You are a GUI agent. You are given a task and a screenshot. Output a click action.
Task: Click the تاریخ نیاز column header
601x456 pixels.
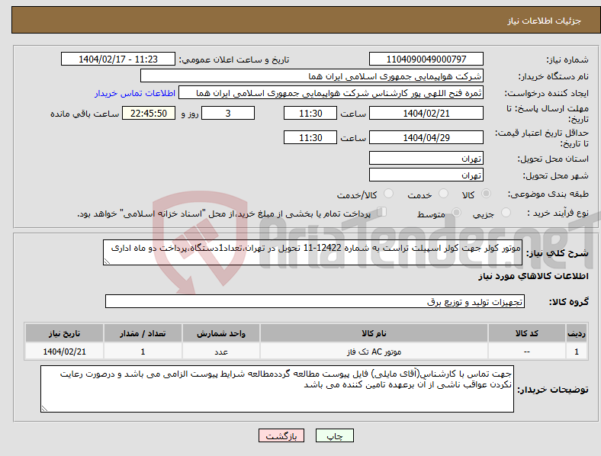pos(64,333)
